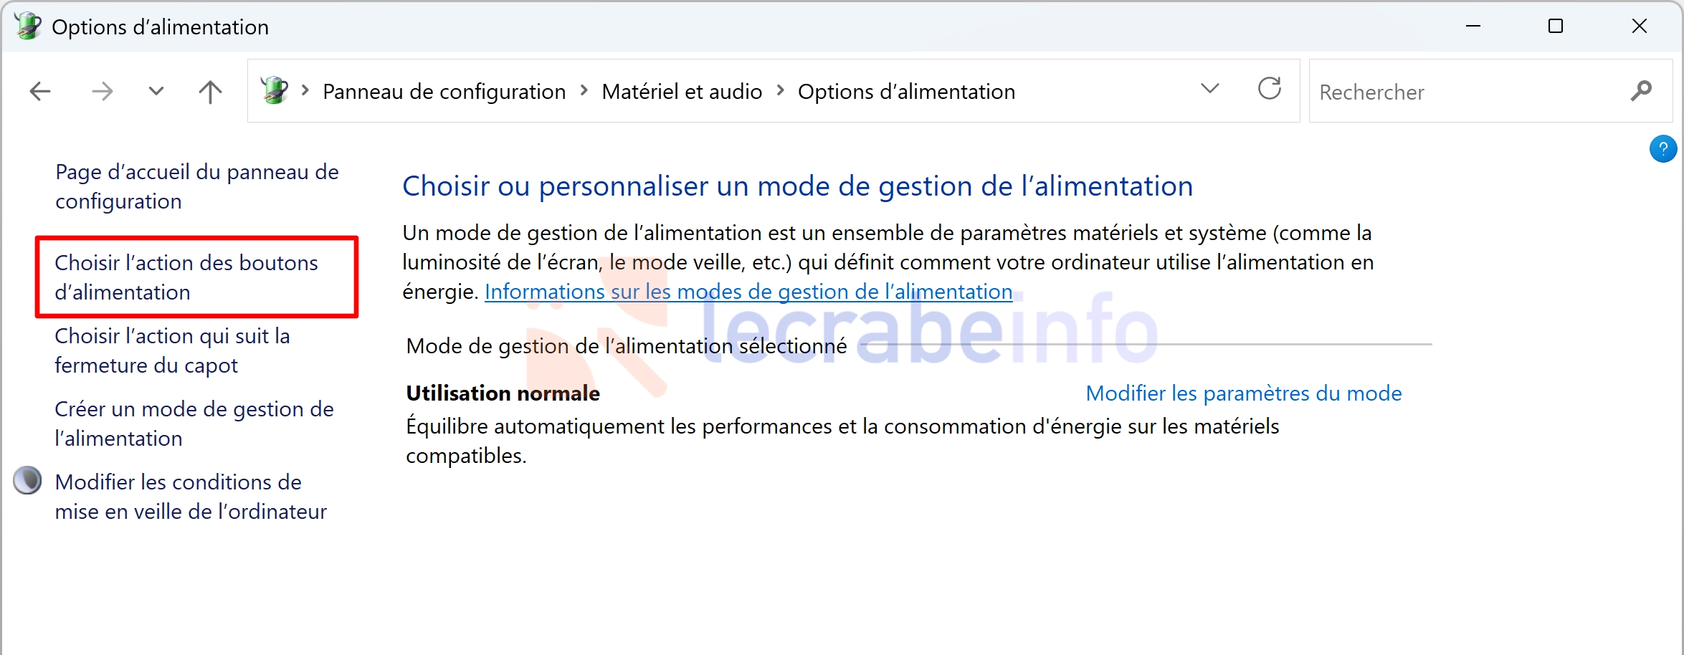This screenshot has width=1684, height=655.
Task: Click the search magnifier icon
Action: pos(1641,91)
